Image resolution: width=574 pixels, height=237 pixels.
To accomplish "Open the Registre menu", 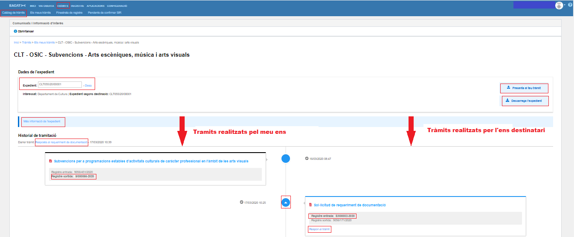I will point(77,6).
